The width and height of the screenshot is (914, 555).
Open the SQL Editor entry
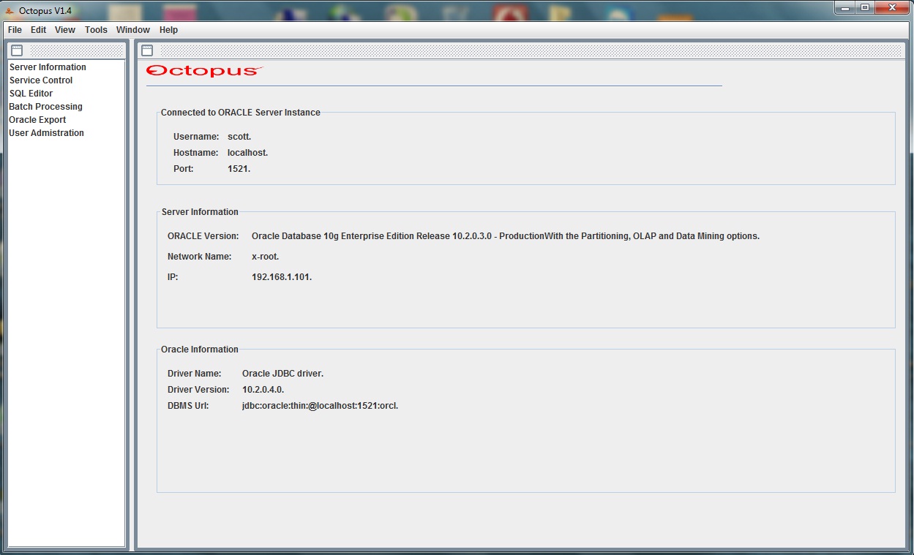pyautogui.click(x=31, y=94)
